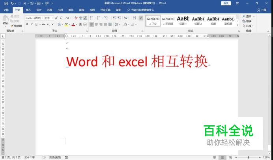The image size is (273, 160).
Task: Apply the Subtitle (副标题) style
Action: click(228, 20)
